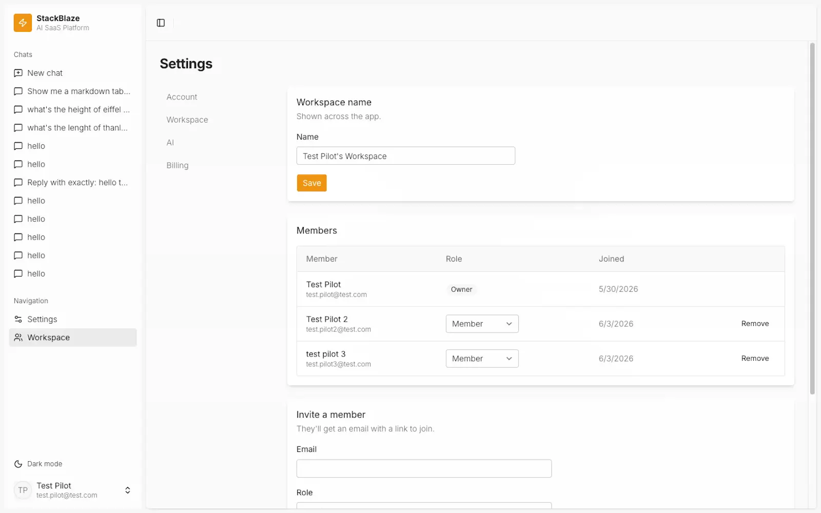821x513 pixels.
Task: Click chat icon beside 'Reply with exactly: hello t...'
Action: (x=18, y=183)
